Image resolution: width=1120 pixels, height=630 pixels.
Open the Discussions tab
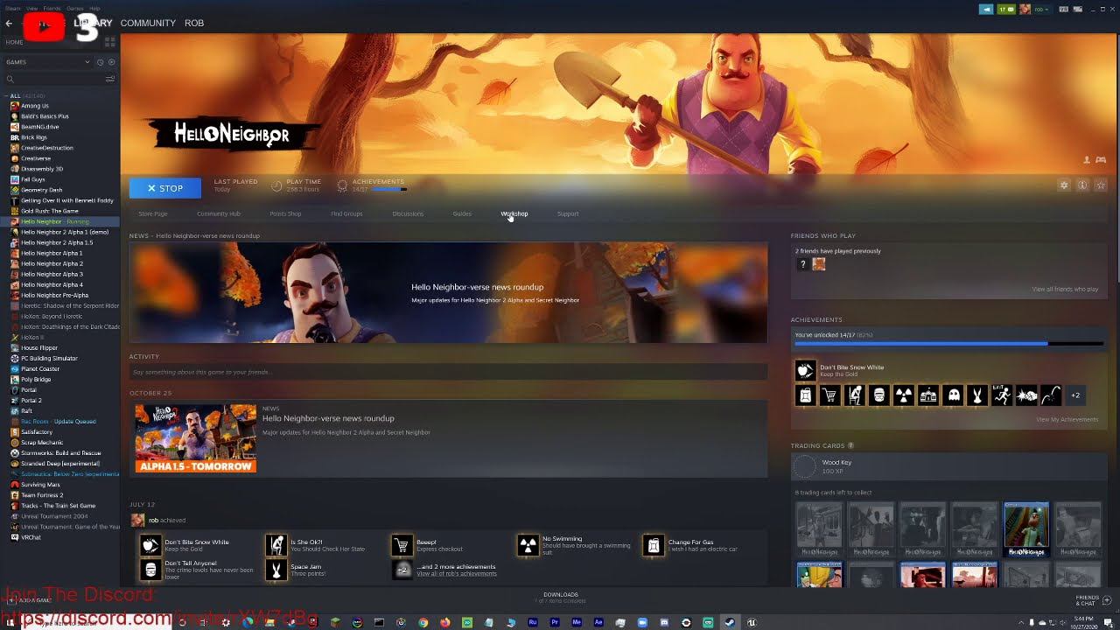pyautogui.click(x=408, y=213)
